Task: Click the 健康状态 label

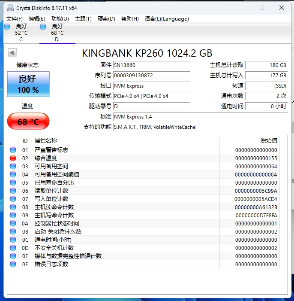Action: click(27, 65)
